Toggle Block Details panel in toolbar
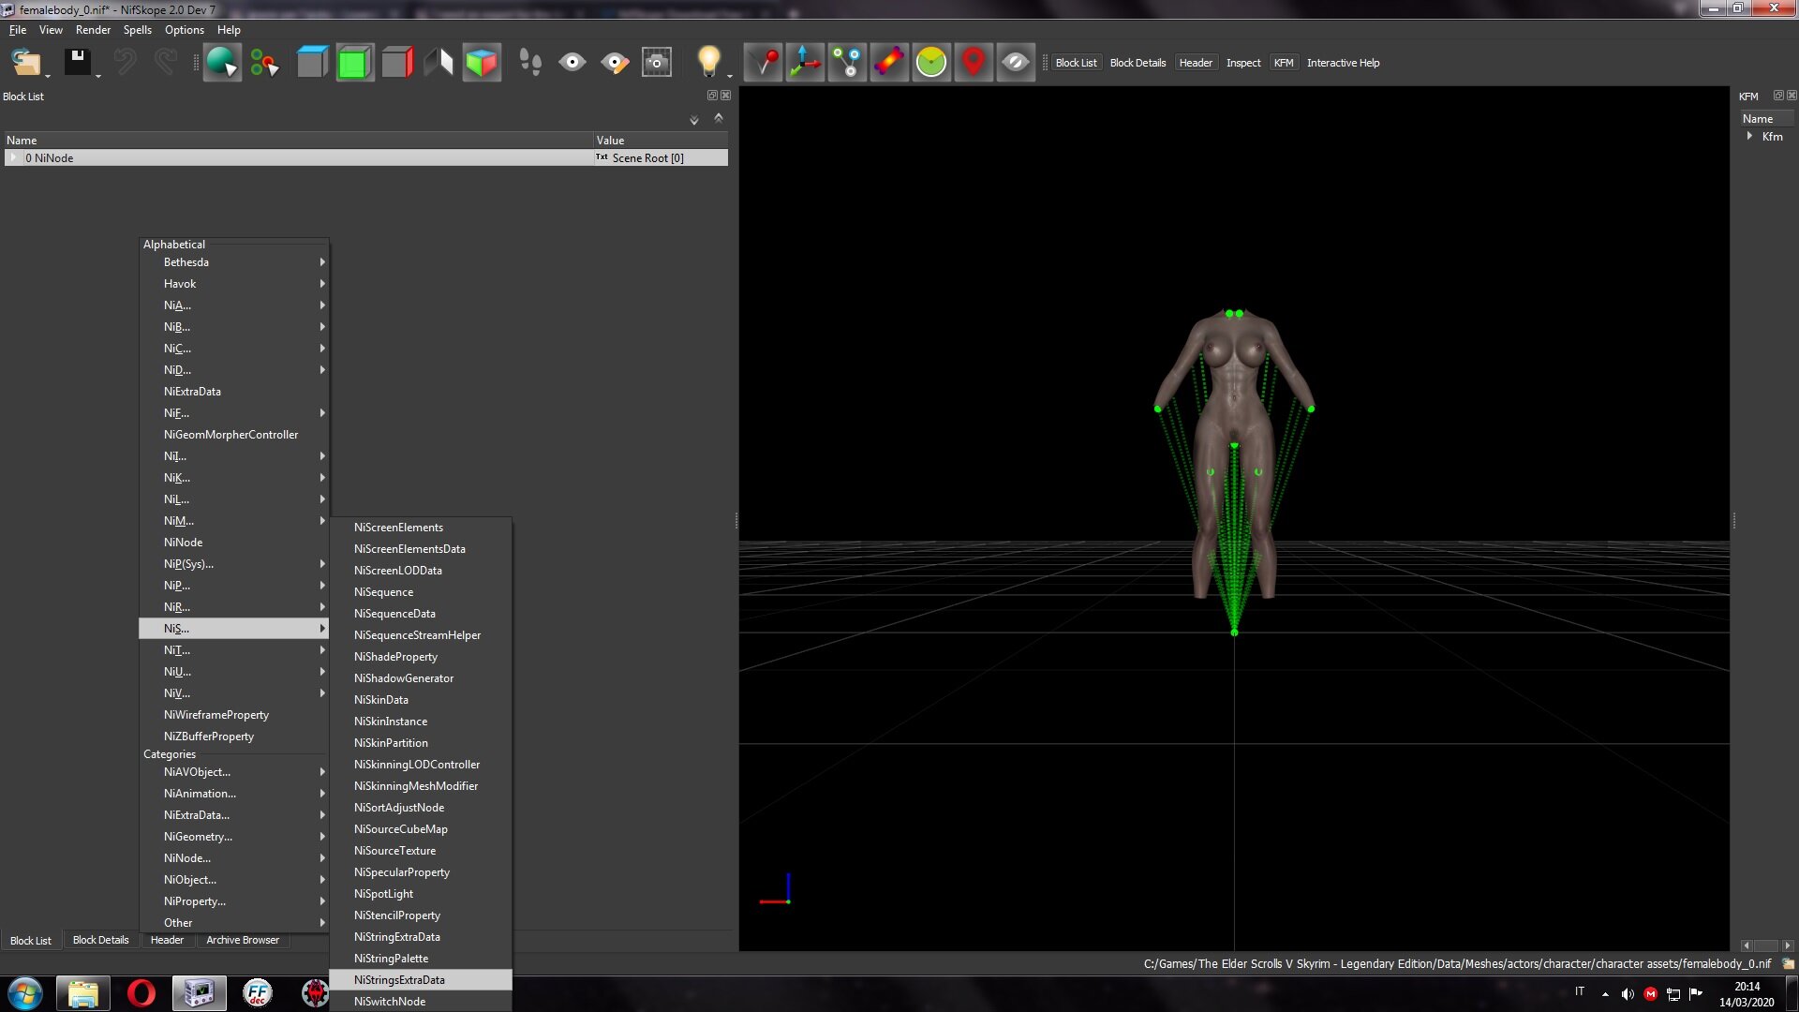This screenshot has height=1012, width=1799. [x=1137, y=63]
